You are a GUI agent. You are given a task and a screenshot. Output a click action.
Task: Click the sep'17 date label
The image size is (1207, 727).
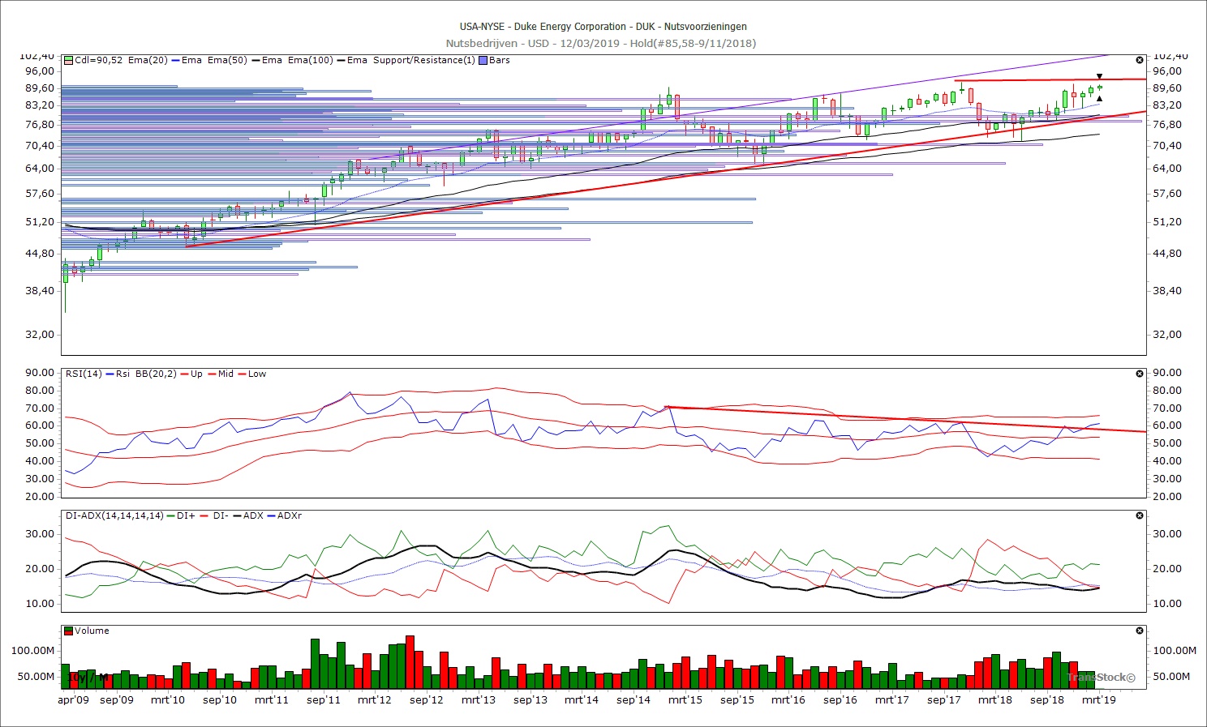click(x=944, y=699)
